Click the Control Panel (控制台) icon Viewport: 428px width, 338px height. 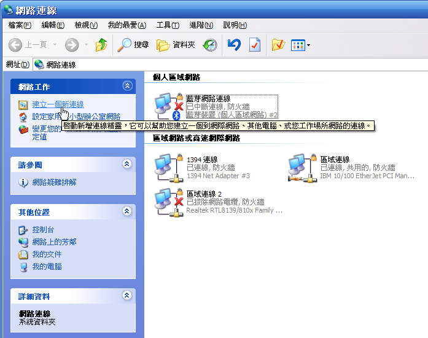[23, 230]
